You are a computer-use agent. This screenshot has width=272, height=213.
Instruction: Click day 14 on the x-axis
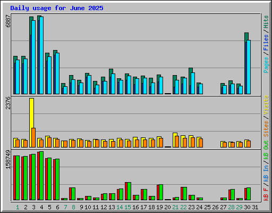click(120, 207)
